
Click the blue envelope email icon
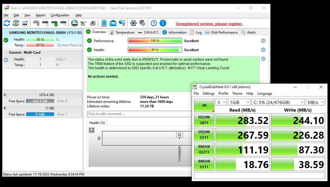pyautogui.click(x=113, y=23)
